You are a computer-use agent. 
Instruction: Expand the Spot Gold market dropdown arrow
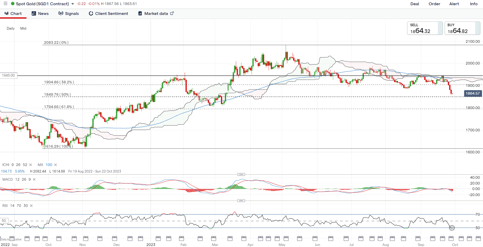[x=73, y=4]
